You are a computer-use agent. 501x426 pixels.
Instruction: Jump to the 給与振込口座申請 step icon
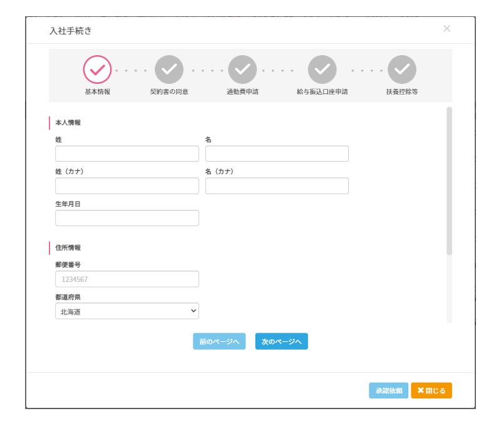[x=322, y=70]
